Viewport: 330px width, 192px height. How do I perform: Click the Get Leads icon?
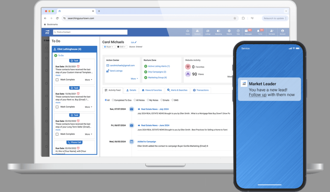272,31
